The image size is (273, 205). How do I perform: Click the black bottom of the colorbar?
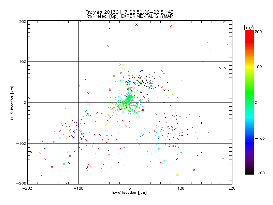[x=250, y=172]
